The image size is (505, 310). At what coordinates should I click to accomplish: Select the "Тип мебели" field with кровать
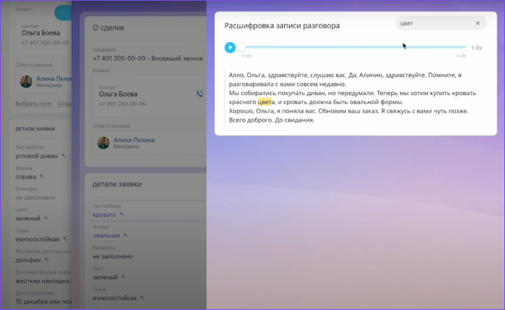pos(142,210)
